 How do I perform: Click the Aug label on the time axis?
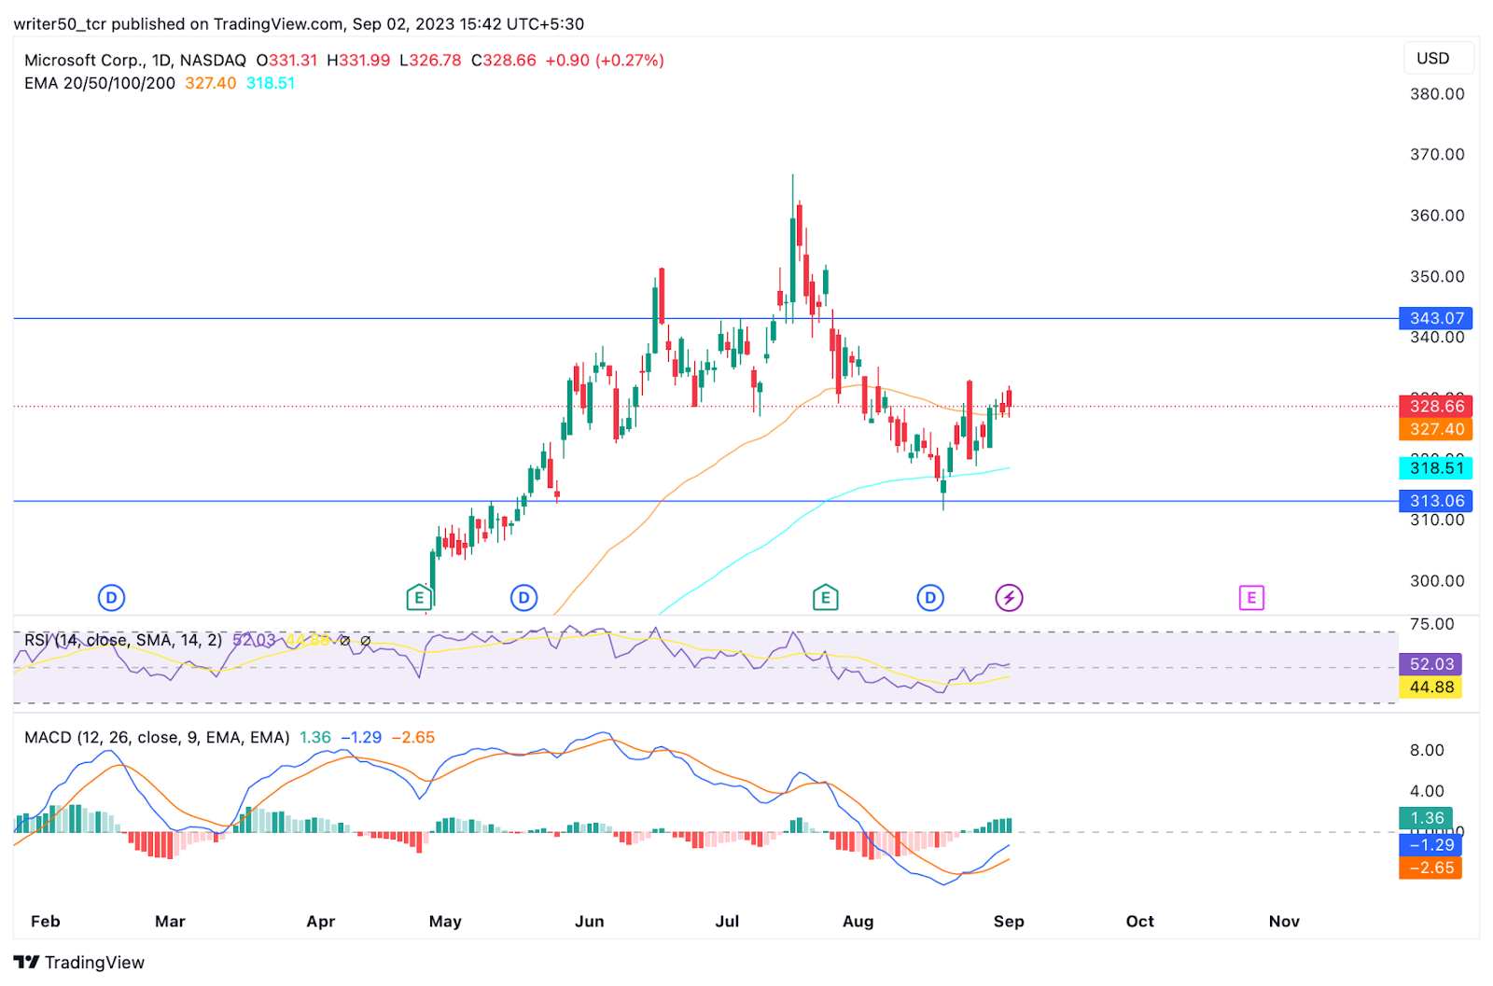(x=858, y=921)
